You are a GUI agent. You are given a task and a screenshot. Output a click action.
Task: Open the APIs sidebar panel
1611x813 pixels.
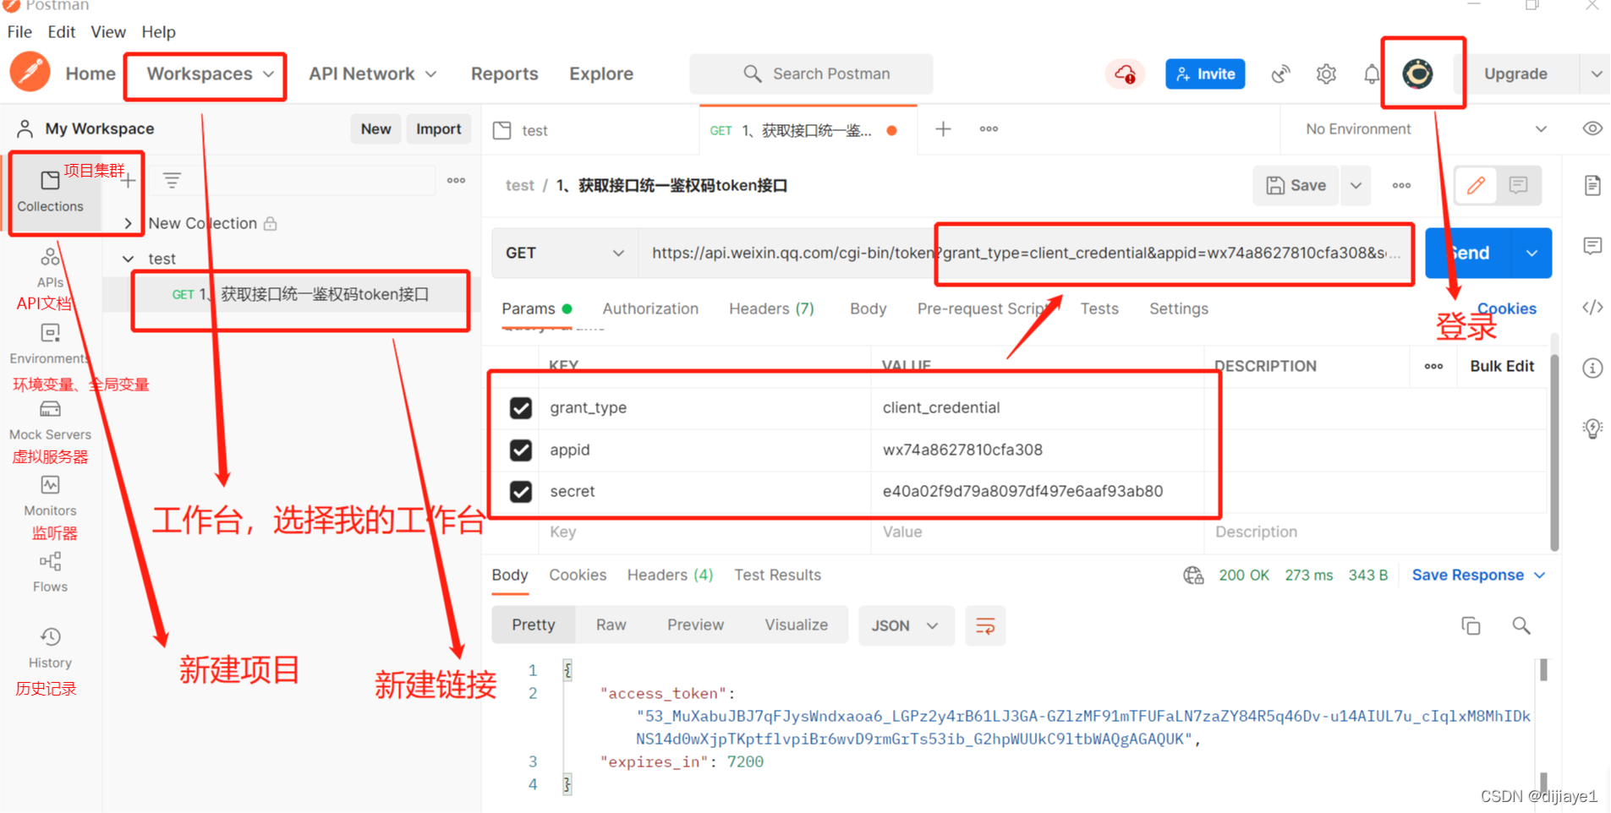(x=50, y=268)
